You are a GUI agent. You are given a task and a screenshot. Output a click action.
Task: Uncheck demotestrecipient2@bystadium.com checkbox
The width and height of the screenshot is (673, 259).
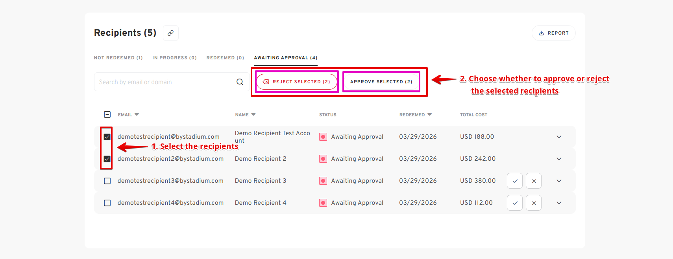pos(107,159)
